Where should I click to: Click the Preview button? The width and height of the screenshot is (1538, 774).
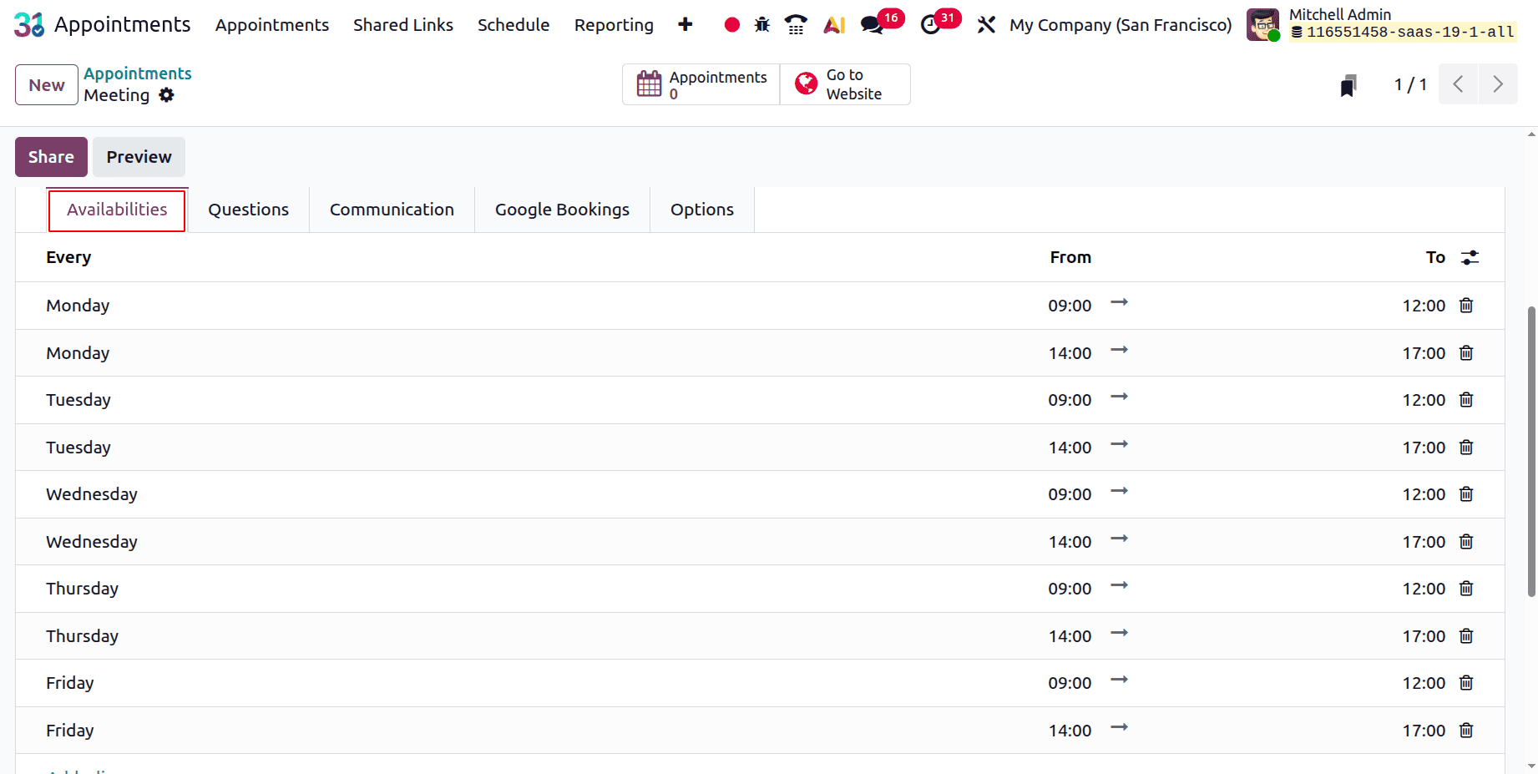click(139, 157)
